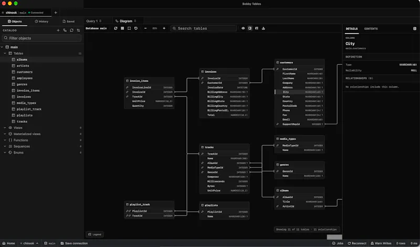Select BillingAddress column in invoices table

tap(225, 92)
